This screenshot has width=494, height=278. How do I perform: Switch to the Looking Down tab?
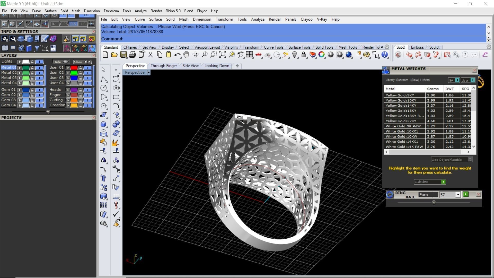point(217,66)
